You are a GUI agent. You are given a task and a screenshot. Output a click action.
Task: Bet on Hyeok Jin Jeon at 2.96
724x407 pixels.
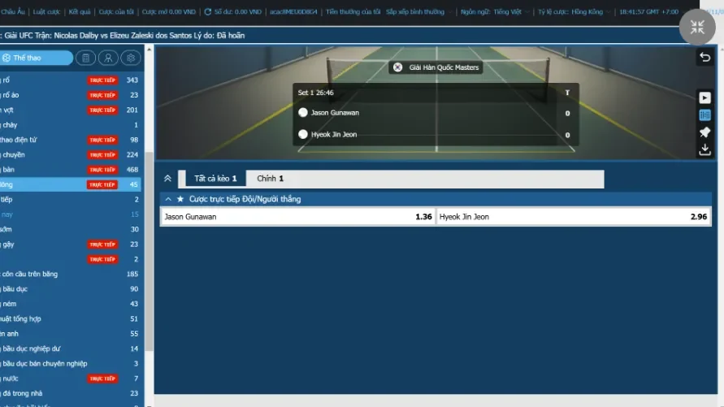point(574,217)
